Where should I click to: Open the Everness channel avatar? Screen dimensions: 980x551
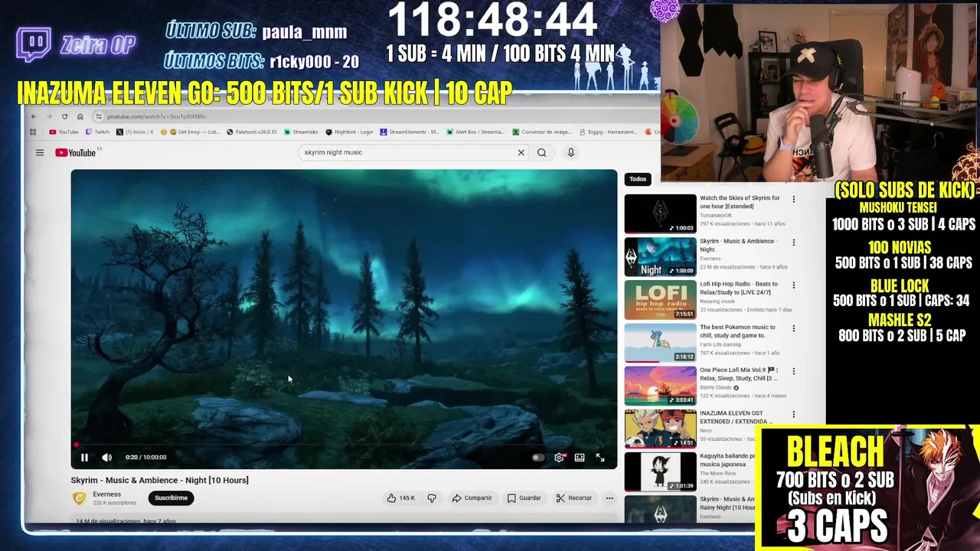79,498
